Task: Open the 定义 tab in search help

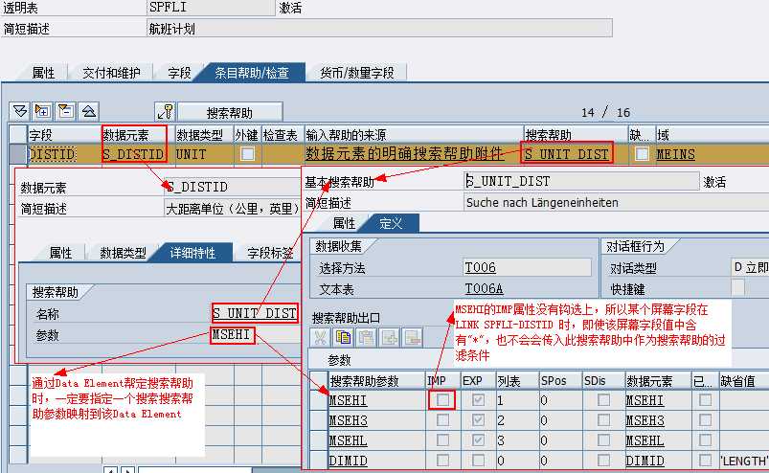Action: (x=392, y=223)
